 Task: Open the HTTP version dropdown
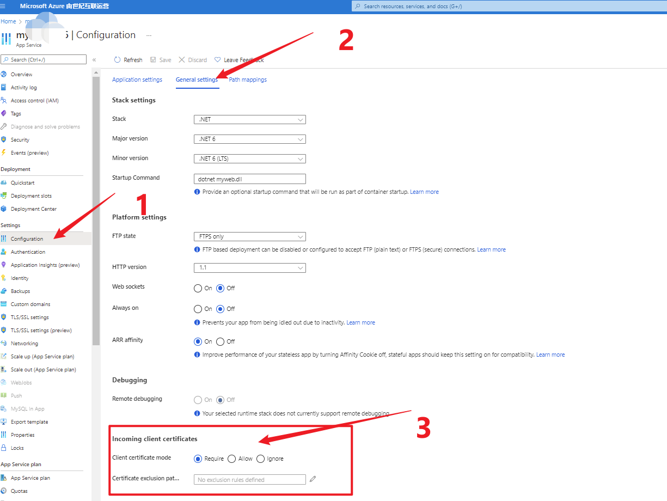click(249, 268)
